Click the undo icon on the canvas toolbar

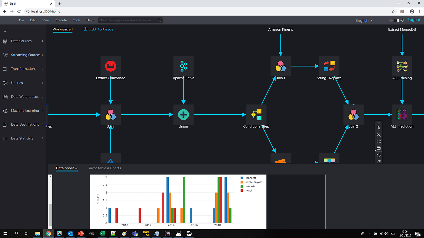click(x=378, y=155)
